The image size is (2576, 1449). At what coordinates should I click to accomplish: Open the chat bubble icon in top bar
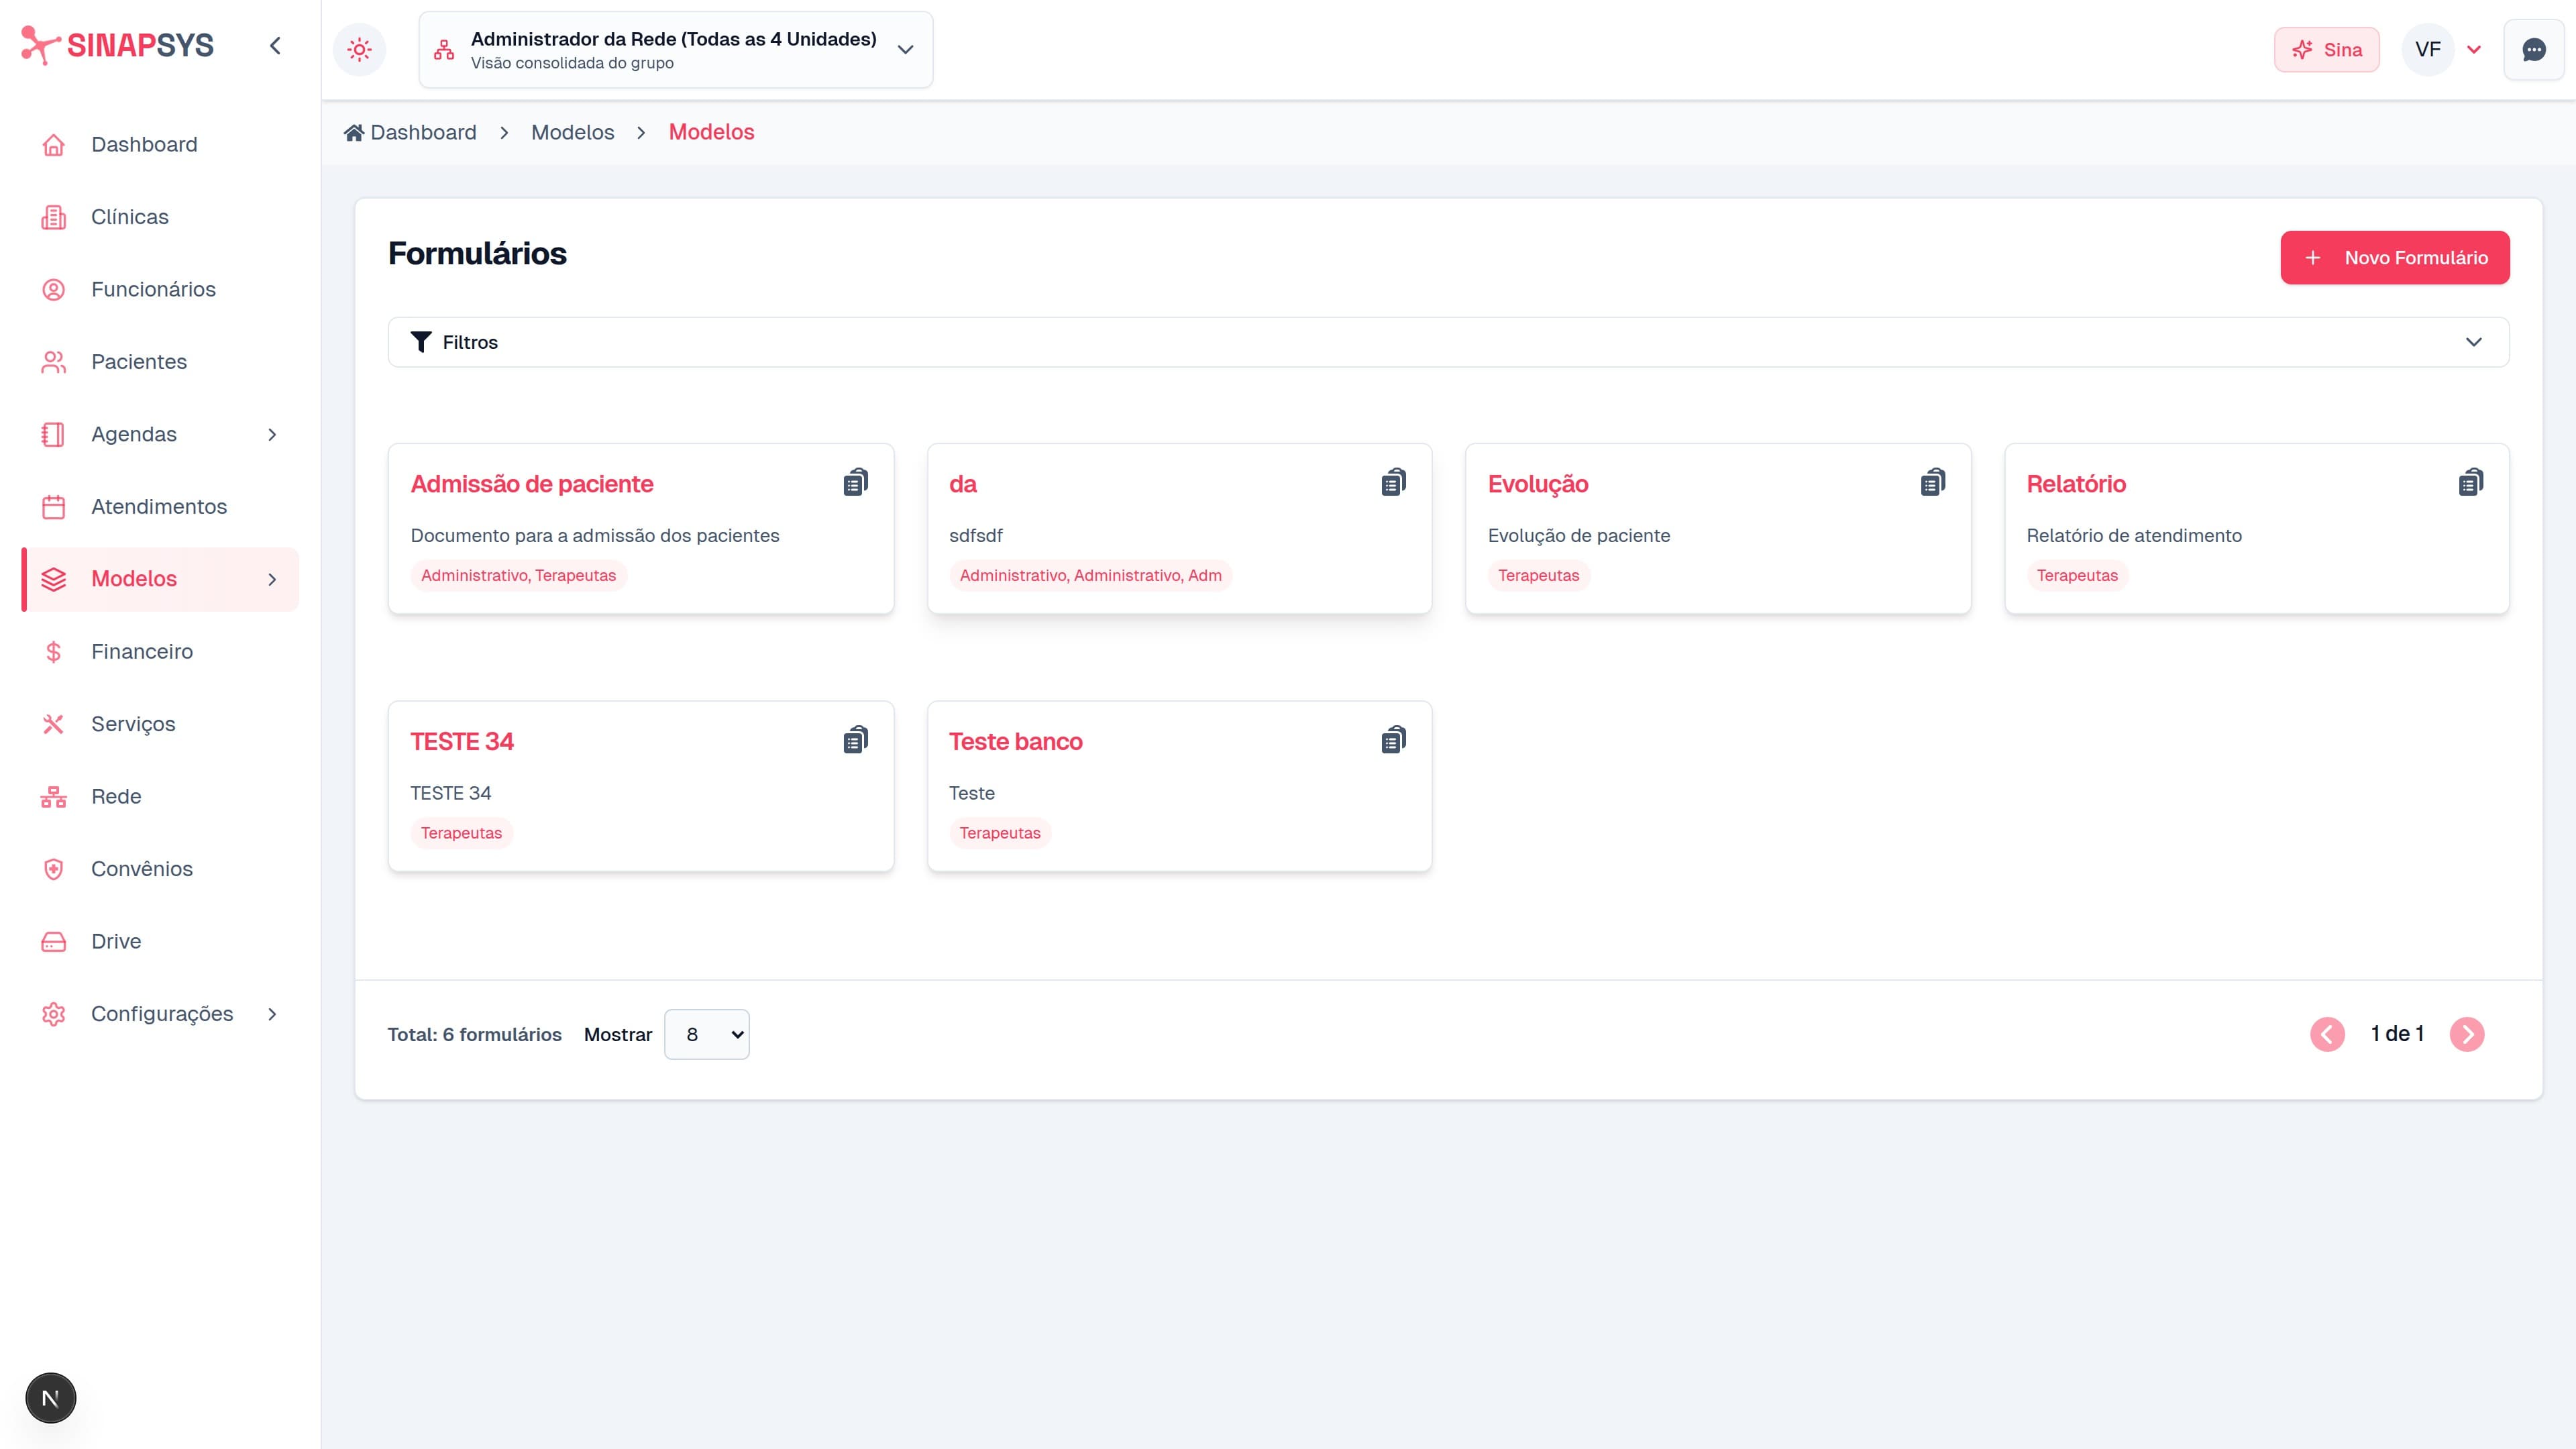pyautogui.click(x=2533, y=49)
